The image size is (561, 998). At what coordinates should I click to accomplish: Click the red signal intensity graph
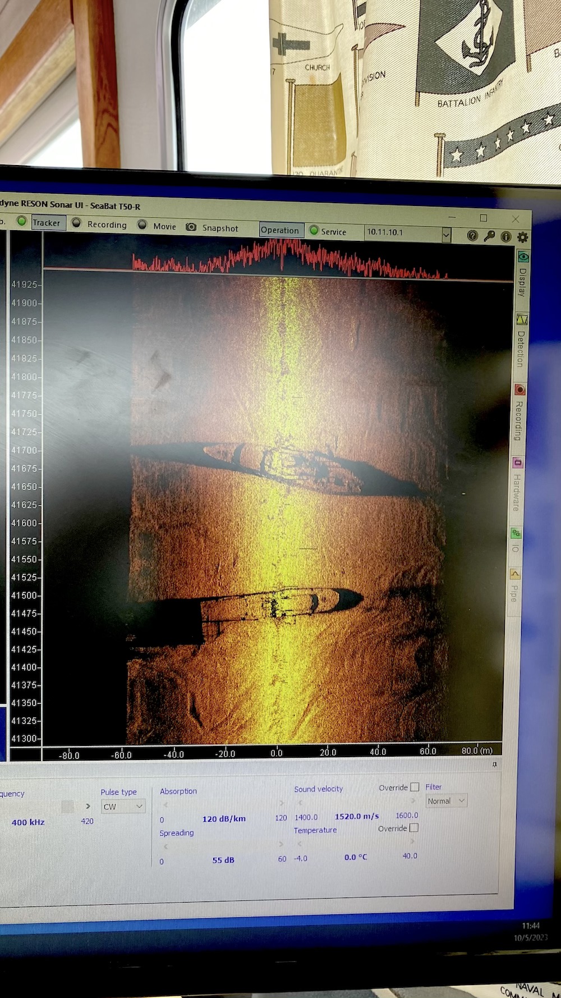coord(289,258)
